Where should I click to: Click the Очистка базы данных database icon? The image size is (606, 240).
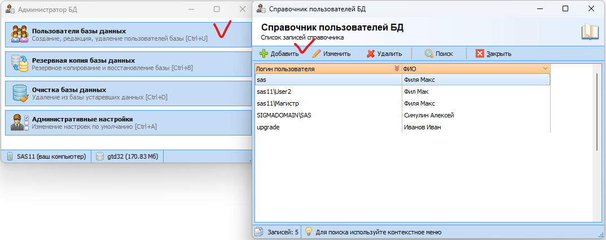(20, 94)
